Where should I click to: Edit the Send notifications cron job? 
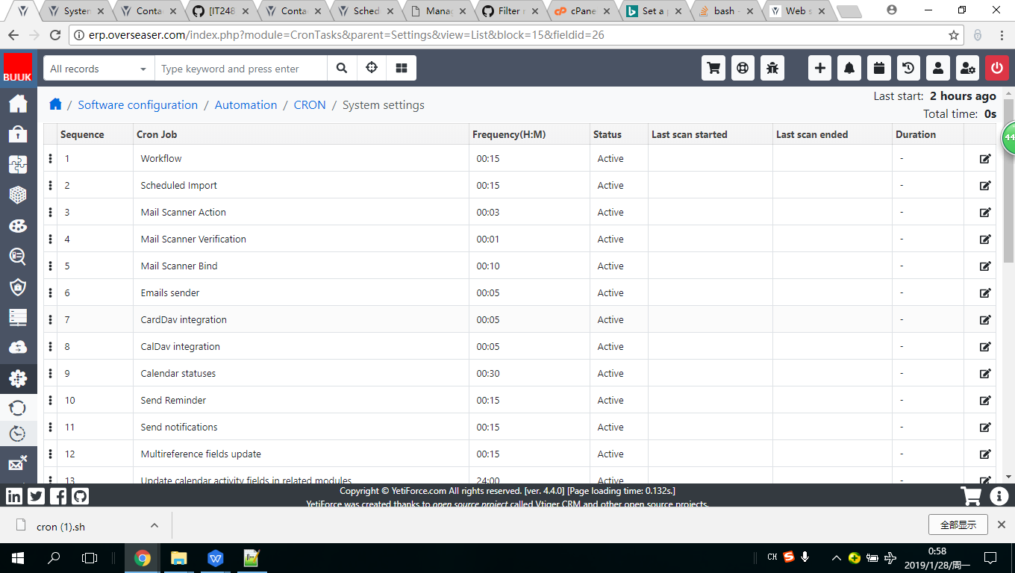[985, 427]
